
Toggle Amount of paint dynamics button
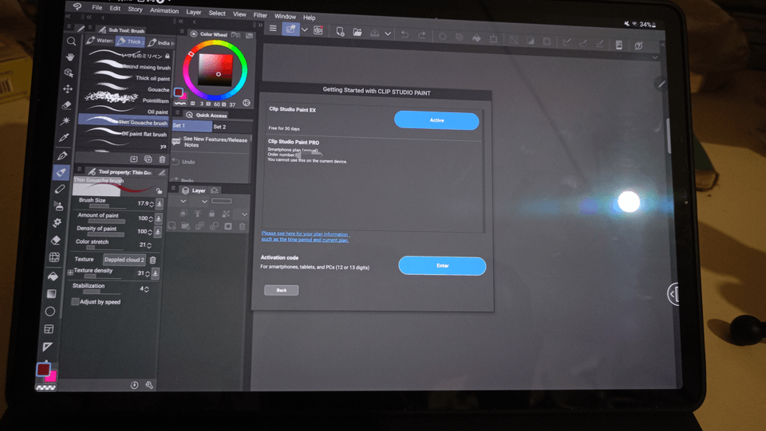[159, 218]
